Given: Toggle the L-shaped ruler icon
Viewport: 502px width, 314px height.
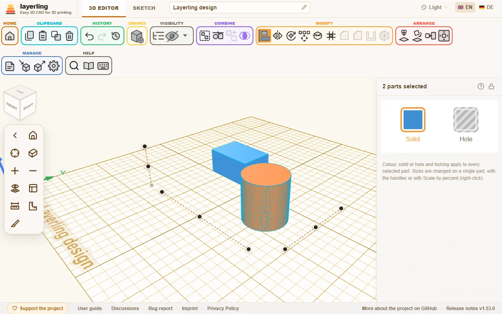Looking at the screenshot, I should click(x=33, y=206).
